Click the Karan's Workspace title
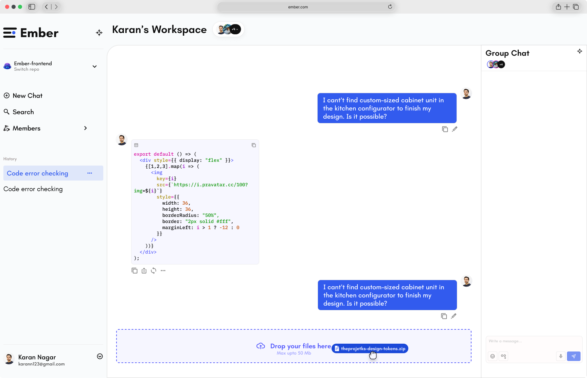 (159, 30)
